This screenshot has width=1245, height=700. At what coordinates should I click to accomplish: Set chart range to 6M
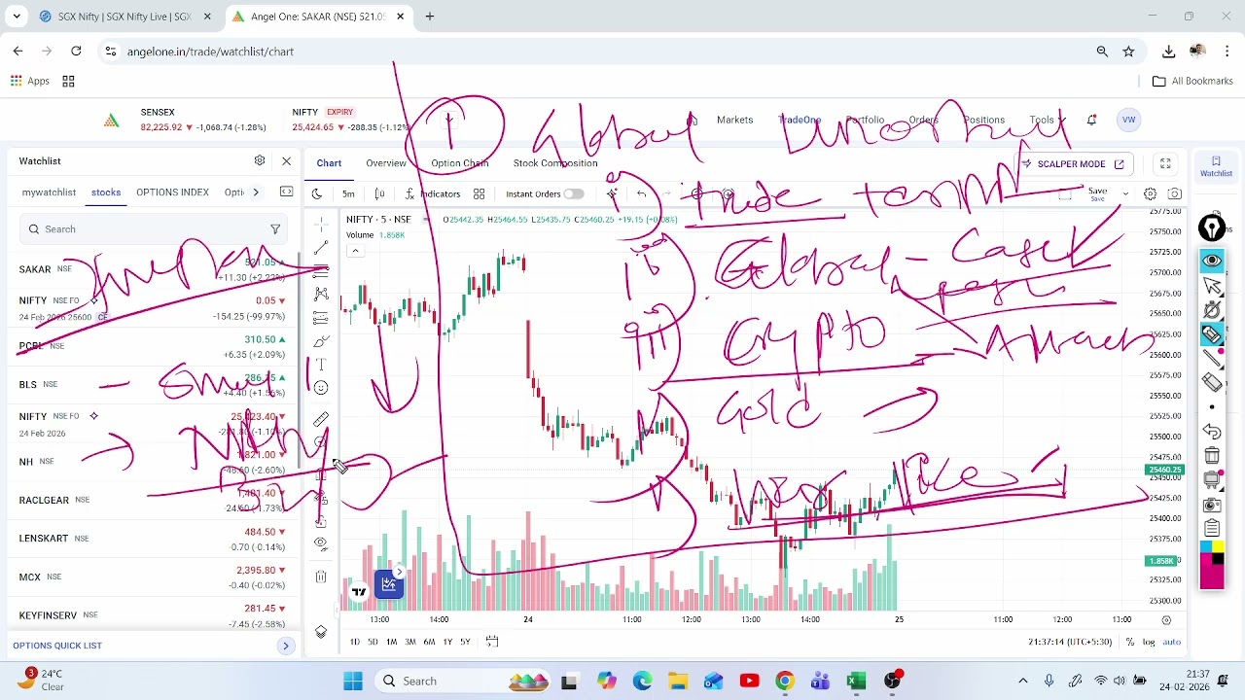click(x=429, y=642)
